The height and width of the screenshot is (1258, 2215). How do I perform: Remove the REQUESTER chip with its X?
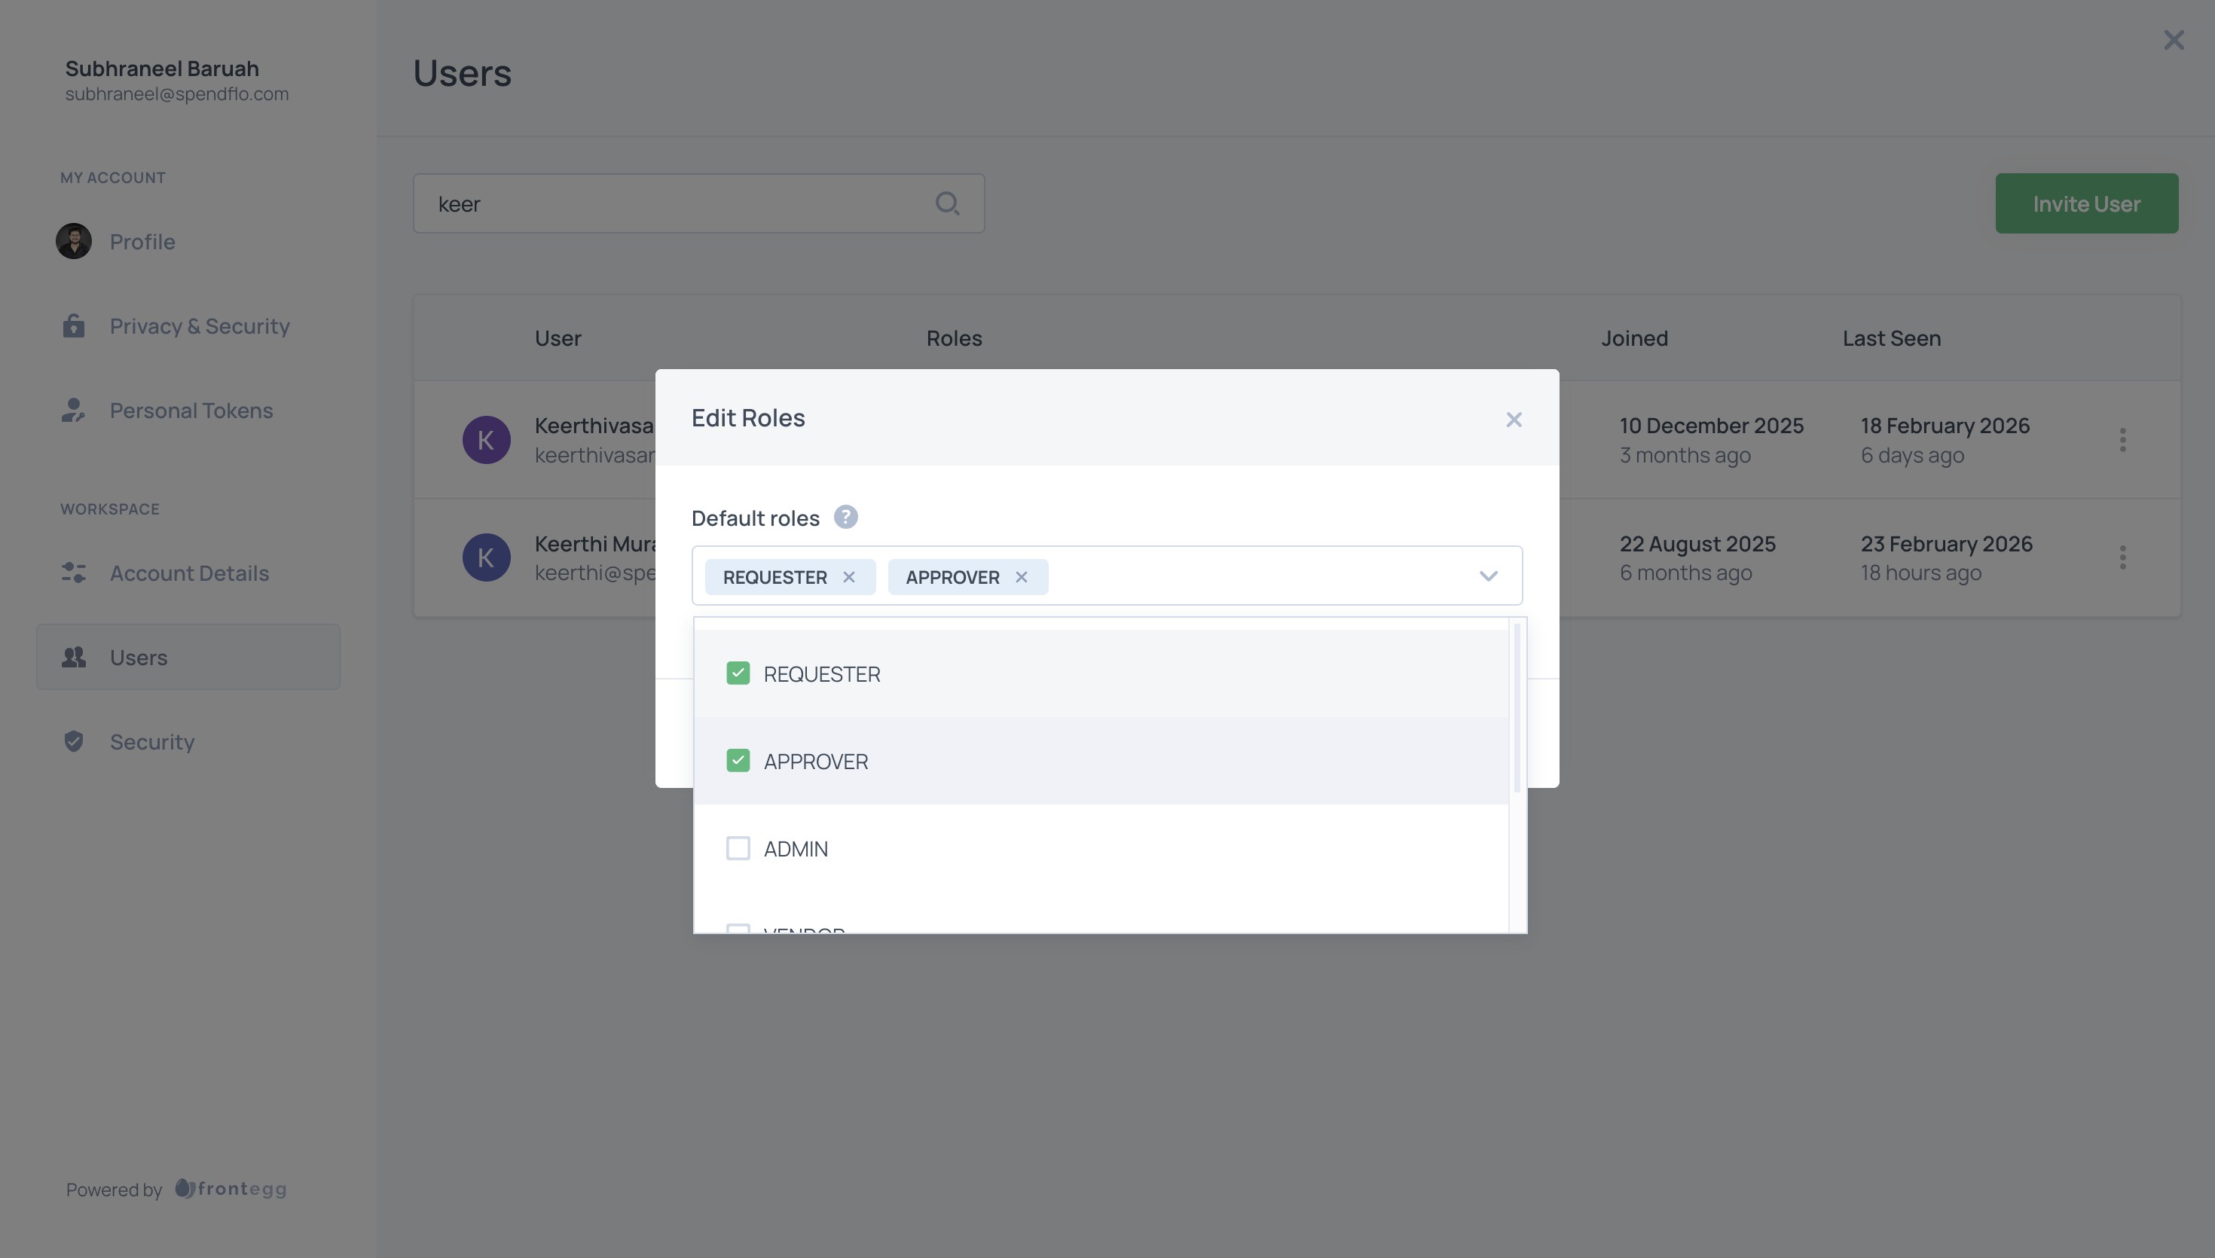[849, 576]
